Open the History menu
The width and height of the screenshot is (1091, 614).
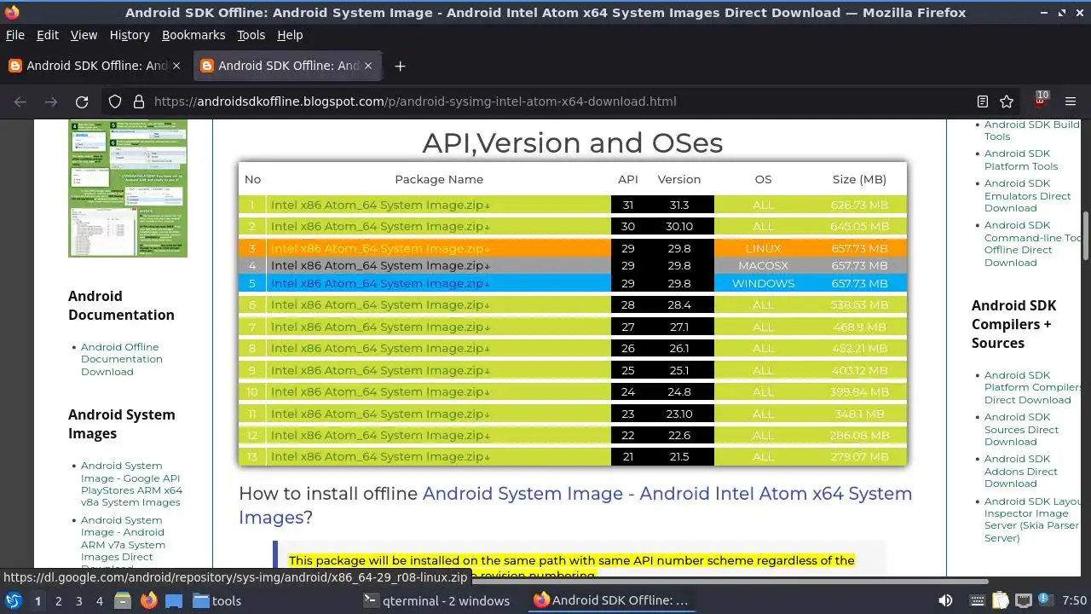click(x=130, y=35)
